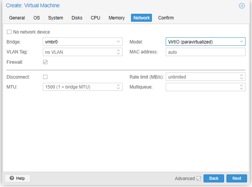Click the Back button

click(x=213, y=178)
